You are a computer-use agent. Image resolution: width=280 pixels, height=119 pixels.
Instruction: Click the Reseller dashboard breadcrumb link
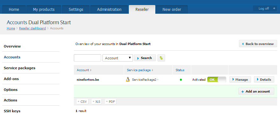pos(32,28)
